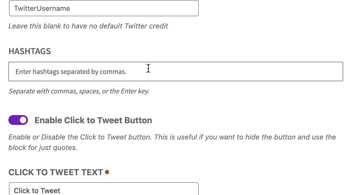347x195 pixels.
Task: Click the 'Enable or Disable' description text
Action: click(x=172, y=137)
